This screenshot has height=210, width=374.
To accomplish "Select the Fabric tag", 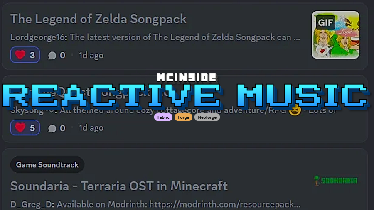I will click(163, 117).
